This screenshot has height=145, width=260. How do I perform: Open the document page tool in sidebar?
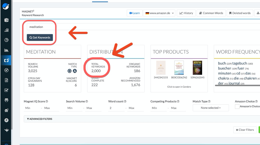point(6,80)
